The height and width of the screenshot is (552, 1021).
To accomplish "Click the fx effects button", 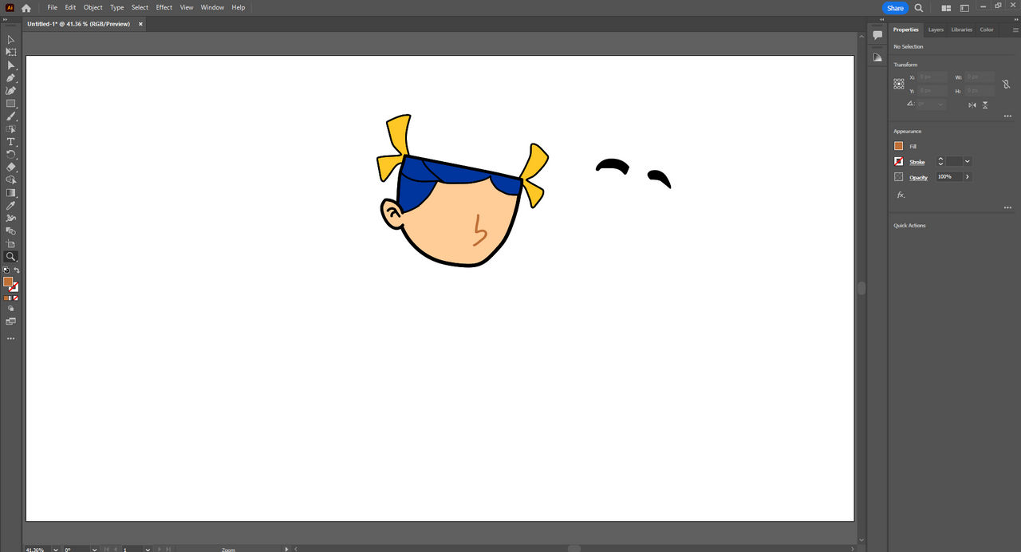I will click(x=901, y=195).
